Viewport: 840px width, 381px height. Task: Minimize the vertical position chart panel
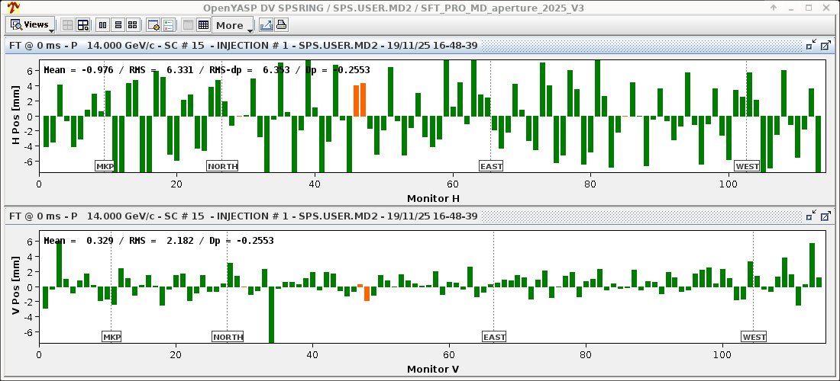[x=811, y=217]
